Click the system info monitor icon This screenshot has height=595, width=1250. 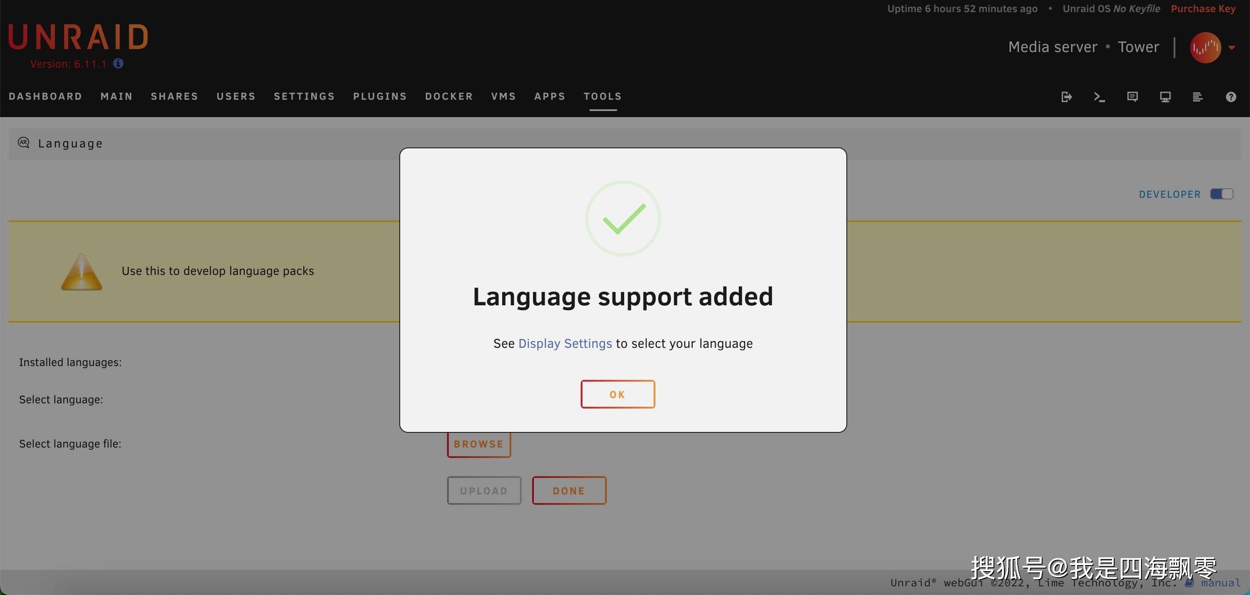coord(1165,97)
